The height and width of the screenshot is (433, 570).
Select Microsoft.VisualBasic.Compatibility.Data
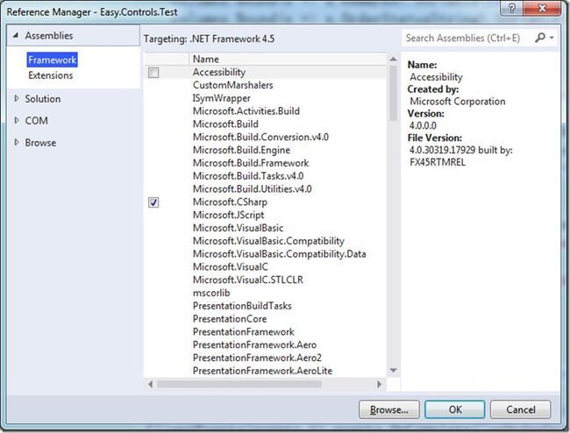(x=279, y=254)
